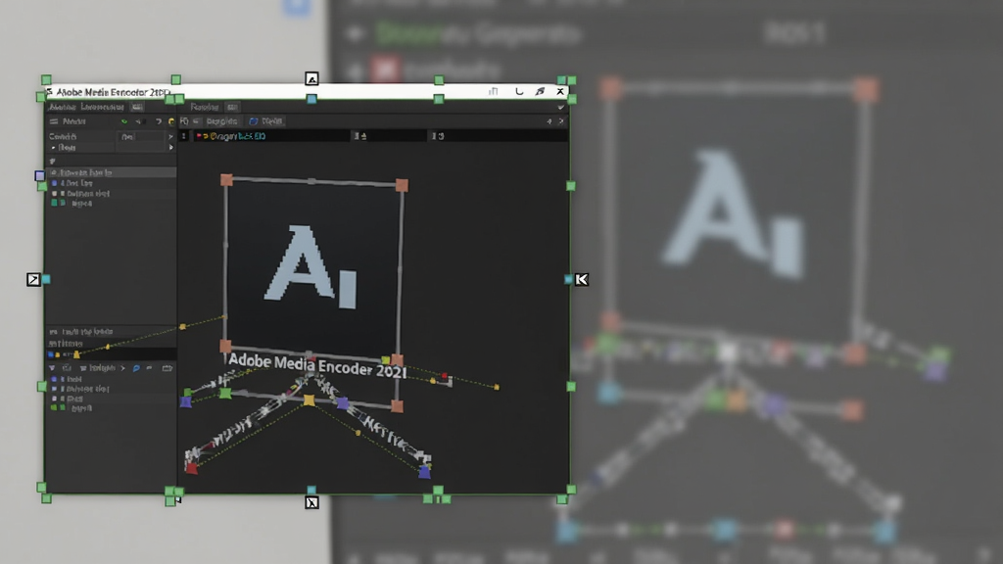Image resolution: width=1003 pixels, height=564 pixels.
Task: Select the right-pointing arrow handle beside the window
Action: click(x=33, y=279)
